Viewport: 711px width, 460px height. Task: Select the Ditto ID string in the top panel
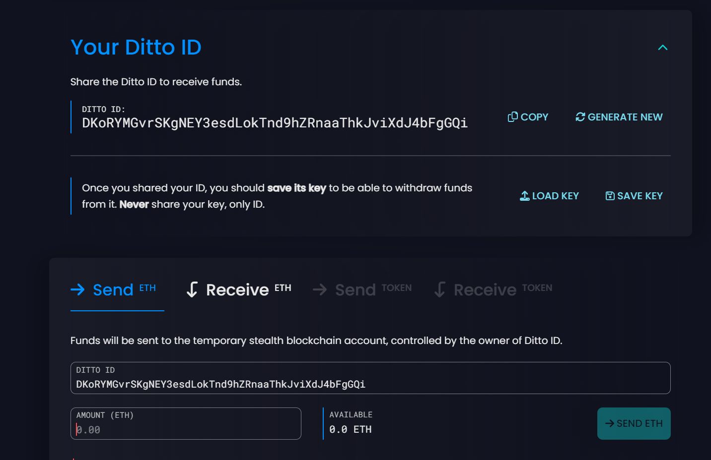pos(275,123)
